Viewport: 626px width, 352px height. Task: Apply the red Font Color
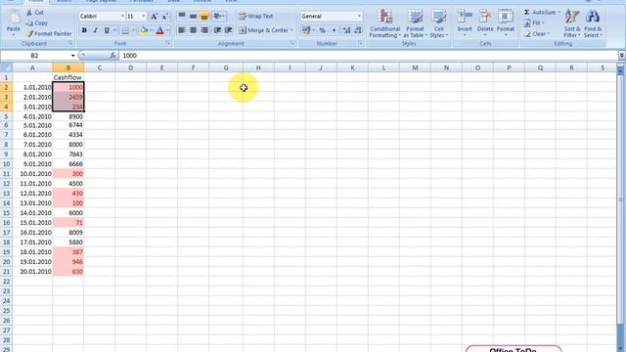pyautogui.click(x=160, y=30)
